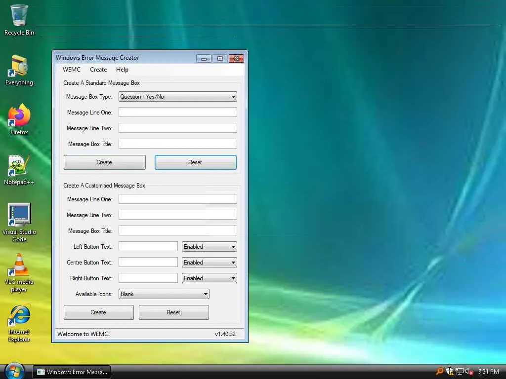This screenshot has width=506, height=379.
Task: Click the 'Welcome to WEMC!' status text
Action: tap(84, 334)
